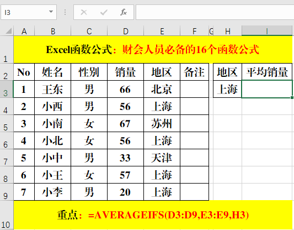Select row 6 header
294x230 pixels.
point(7,140)
